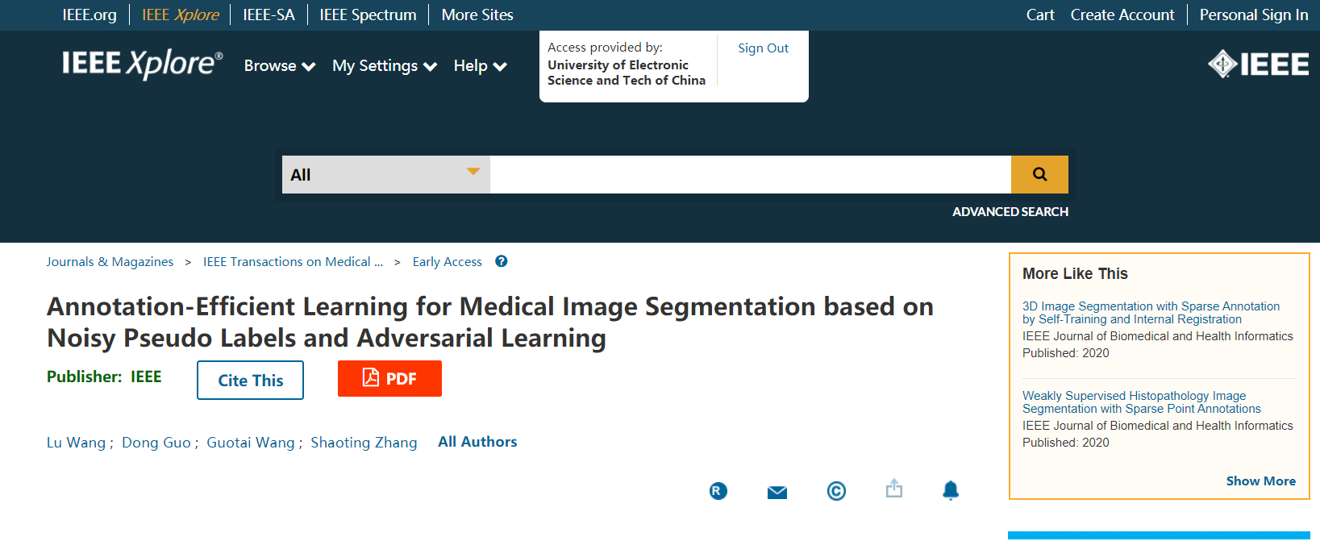This screenshot has width=1320, height=541.
Task: Click the rights and permissions R icon
Action: (x=718, y=491)
